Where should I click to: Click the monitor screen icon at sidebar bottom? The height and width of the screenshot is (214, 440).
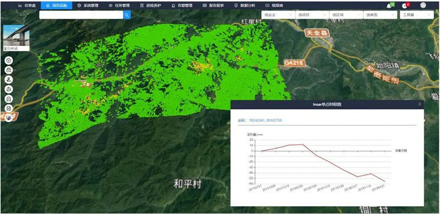(9, 117)
